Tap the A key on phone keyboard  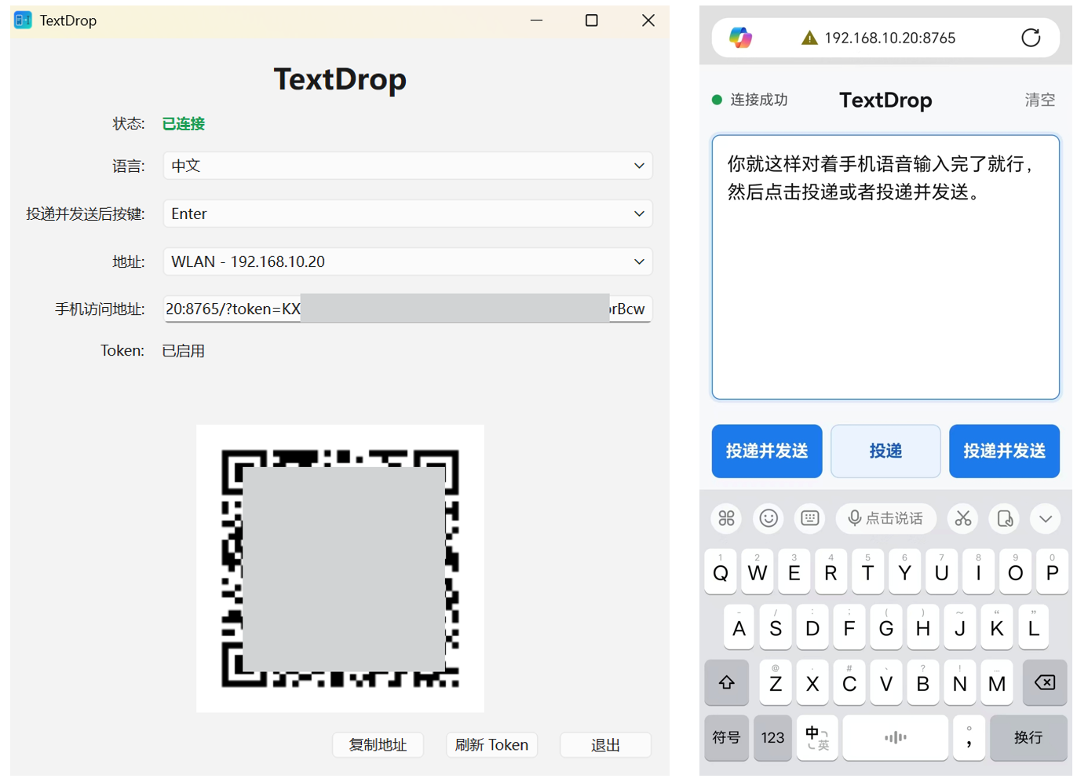739,627
